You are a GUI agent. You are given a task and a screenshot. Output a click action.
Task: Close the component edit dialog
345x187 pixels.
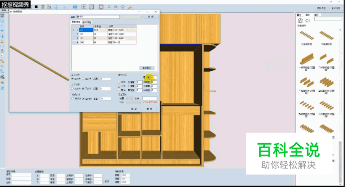pyautogui.click(x=156, y=11)
